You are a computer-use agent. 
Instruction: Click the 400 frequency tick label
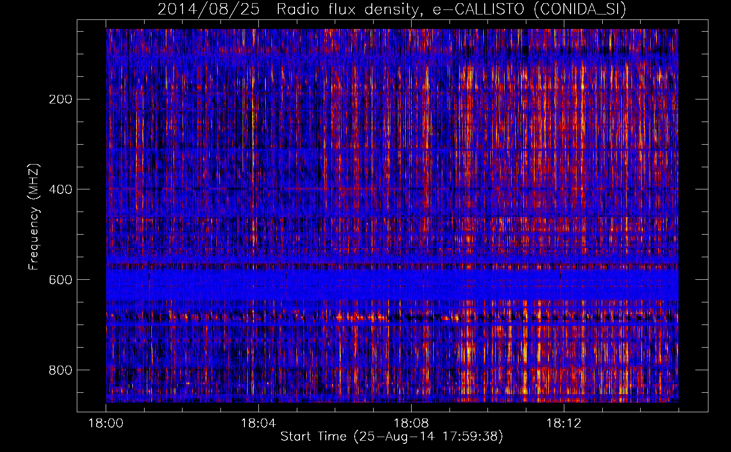[61, 189]
